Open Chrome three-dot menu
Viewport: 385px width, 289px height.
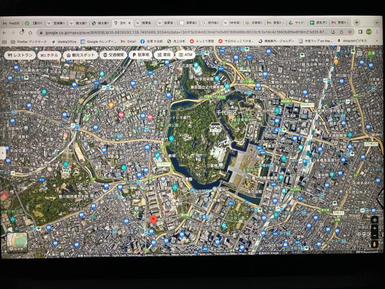377,32
